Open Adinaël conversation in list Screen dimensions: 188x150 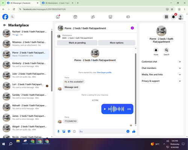click(x=25, y=107)
